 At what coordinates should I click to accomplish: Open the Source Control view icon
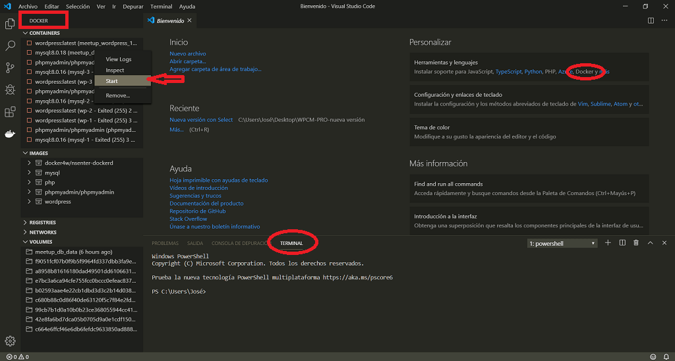click(10, 67)
